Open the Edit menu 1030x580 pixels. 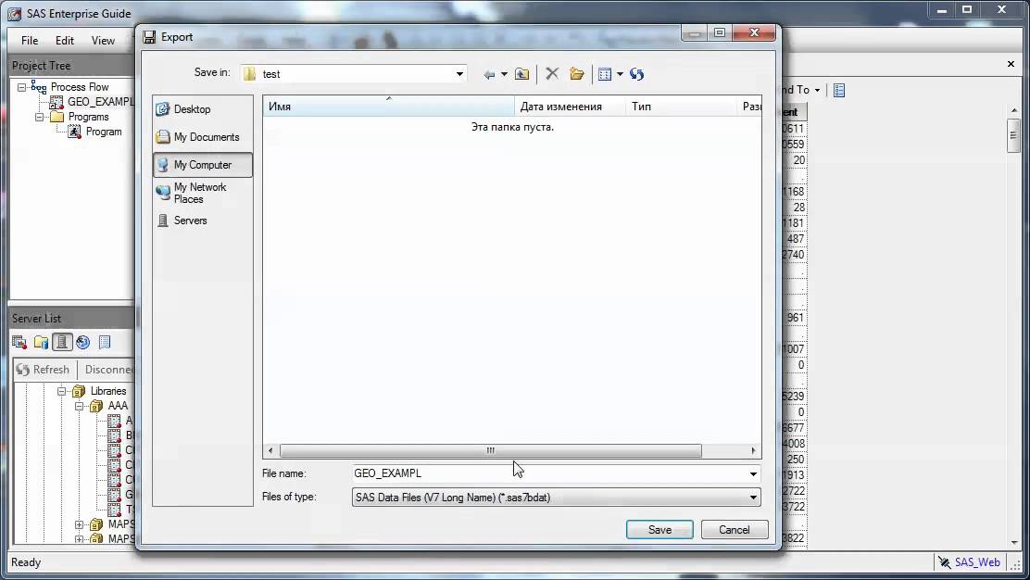click(65, 41)
